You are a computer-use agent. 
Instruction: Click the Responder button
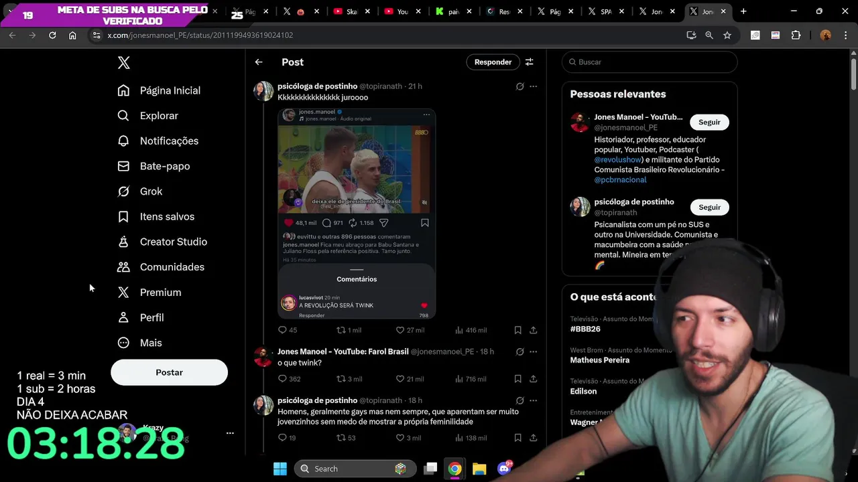coord(493,62)
